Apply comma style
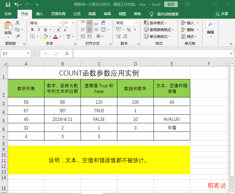The image size is (235, 194). [x=135, y=30]
